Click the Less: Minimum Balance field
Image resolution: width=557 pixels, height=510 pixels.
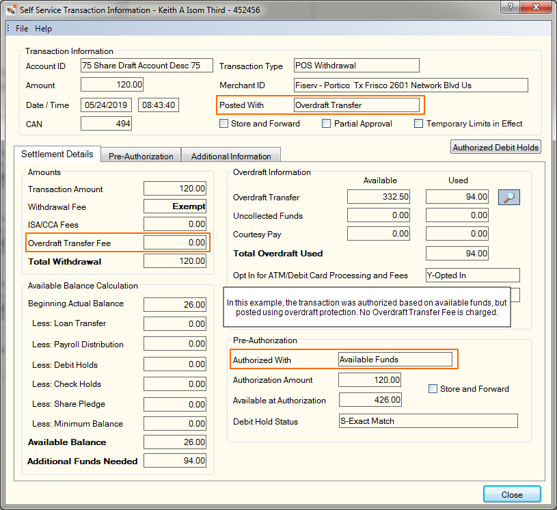(x=175, y=424)
